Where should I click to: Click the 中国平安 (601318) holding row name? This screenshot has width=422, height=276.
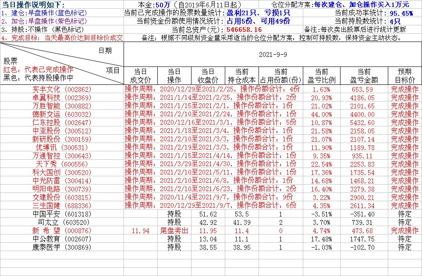tap(62, 214)
